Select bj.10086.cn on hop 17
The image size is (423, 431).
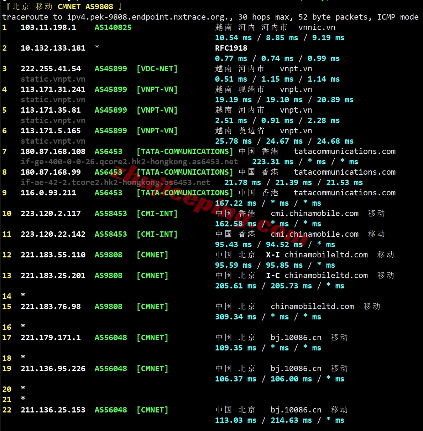point(296,338)
